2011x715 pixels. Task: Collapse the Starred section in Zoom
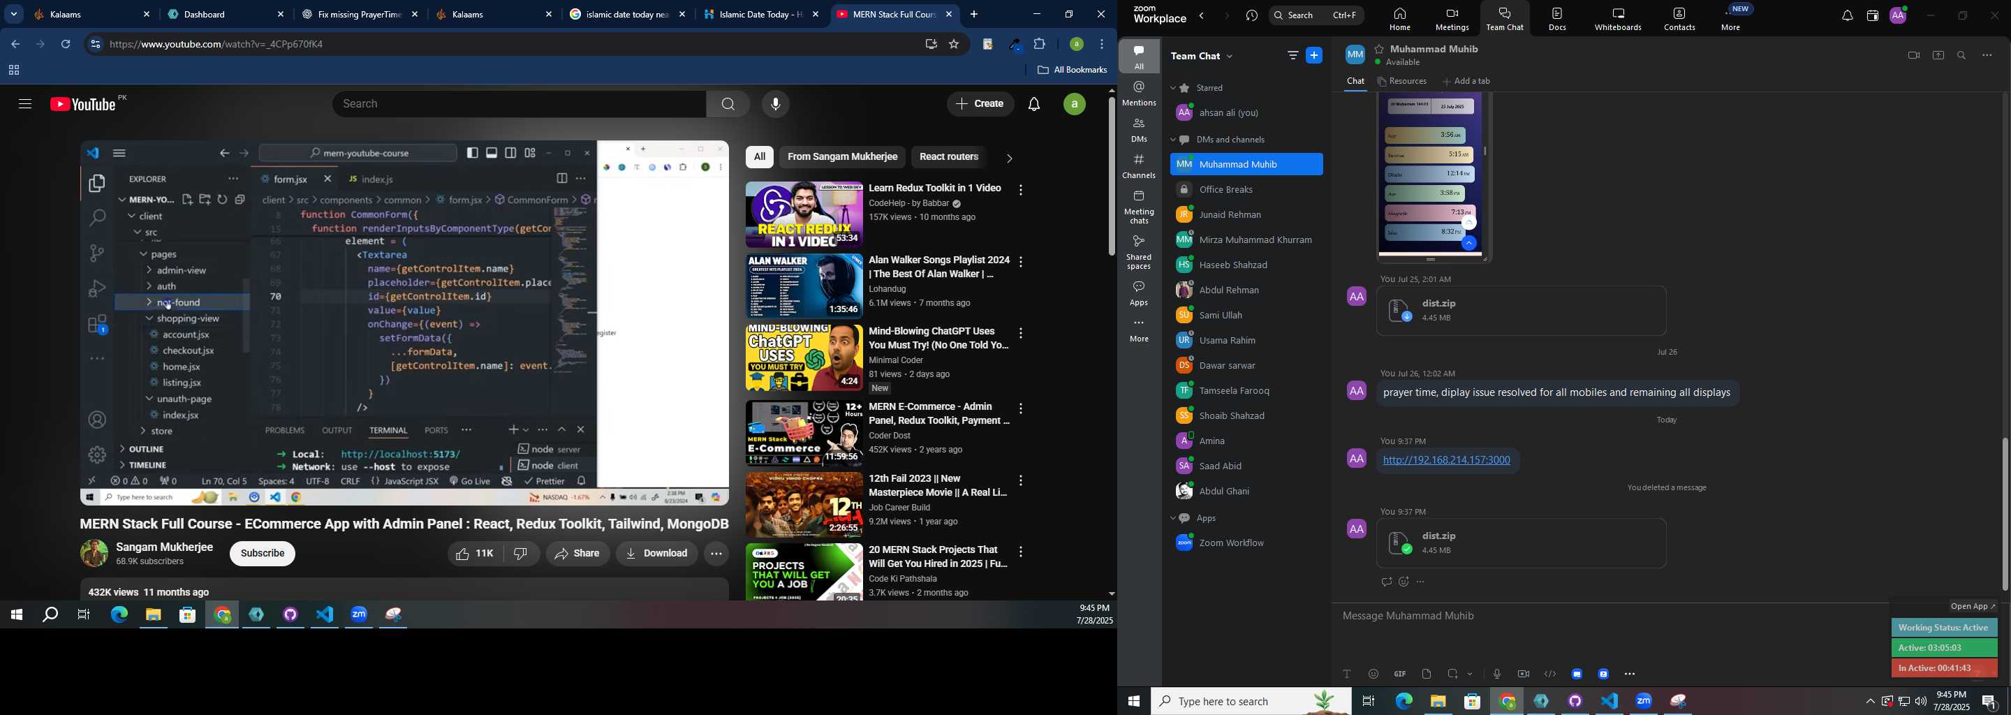(x=1173, y=88)
